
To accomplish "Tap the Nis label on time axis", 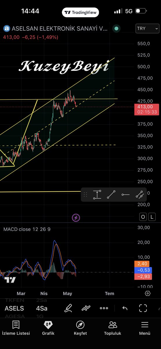I will pos(44,293).
